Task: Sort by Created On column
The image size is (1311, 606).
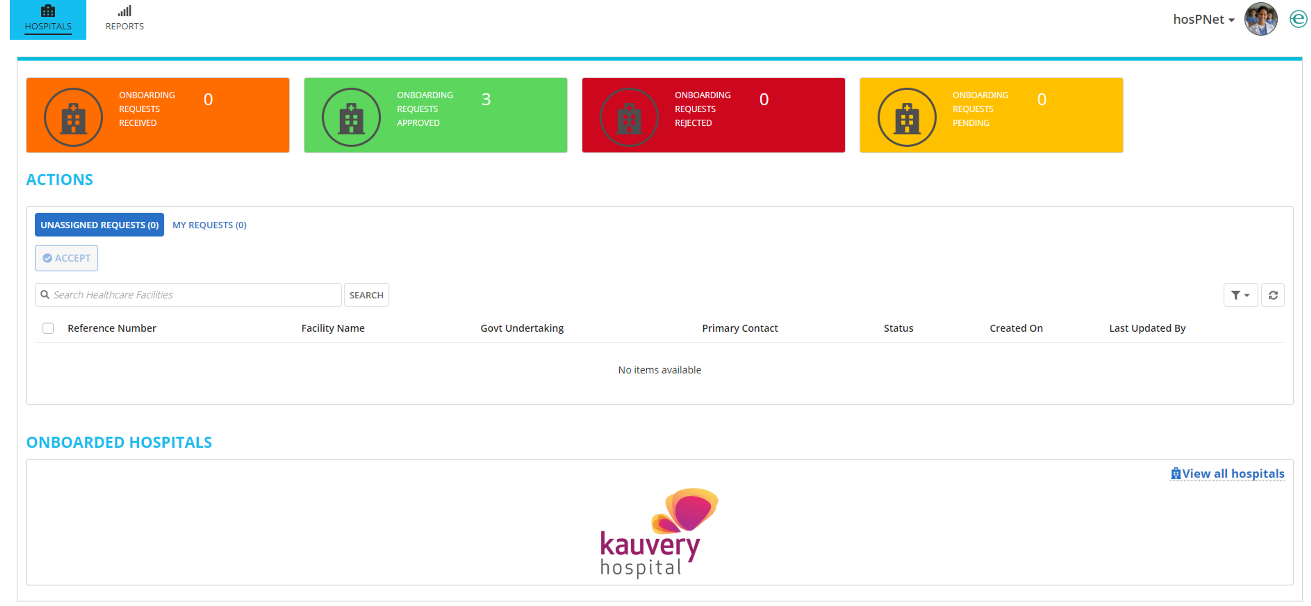Action: click(1016, 328)
